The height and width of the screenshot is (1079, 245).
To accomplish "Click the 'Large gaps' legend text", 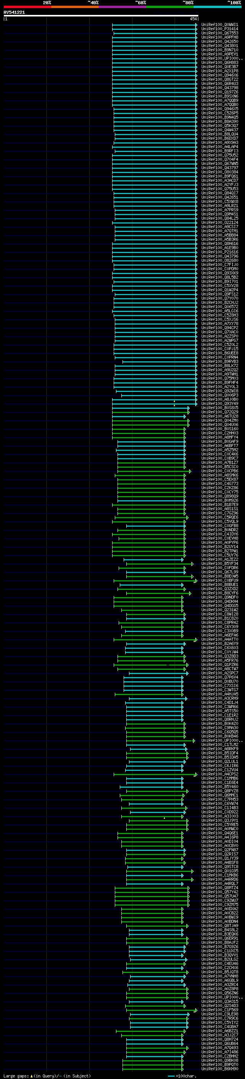I will coord(16,1076).
